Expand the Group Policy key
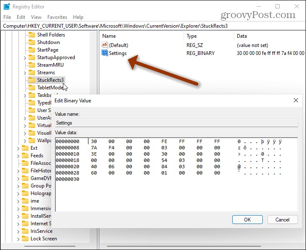306x250 pixels. point(18,186)
